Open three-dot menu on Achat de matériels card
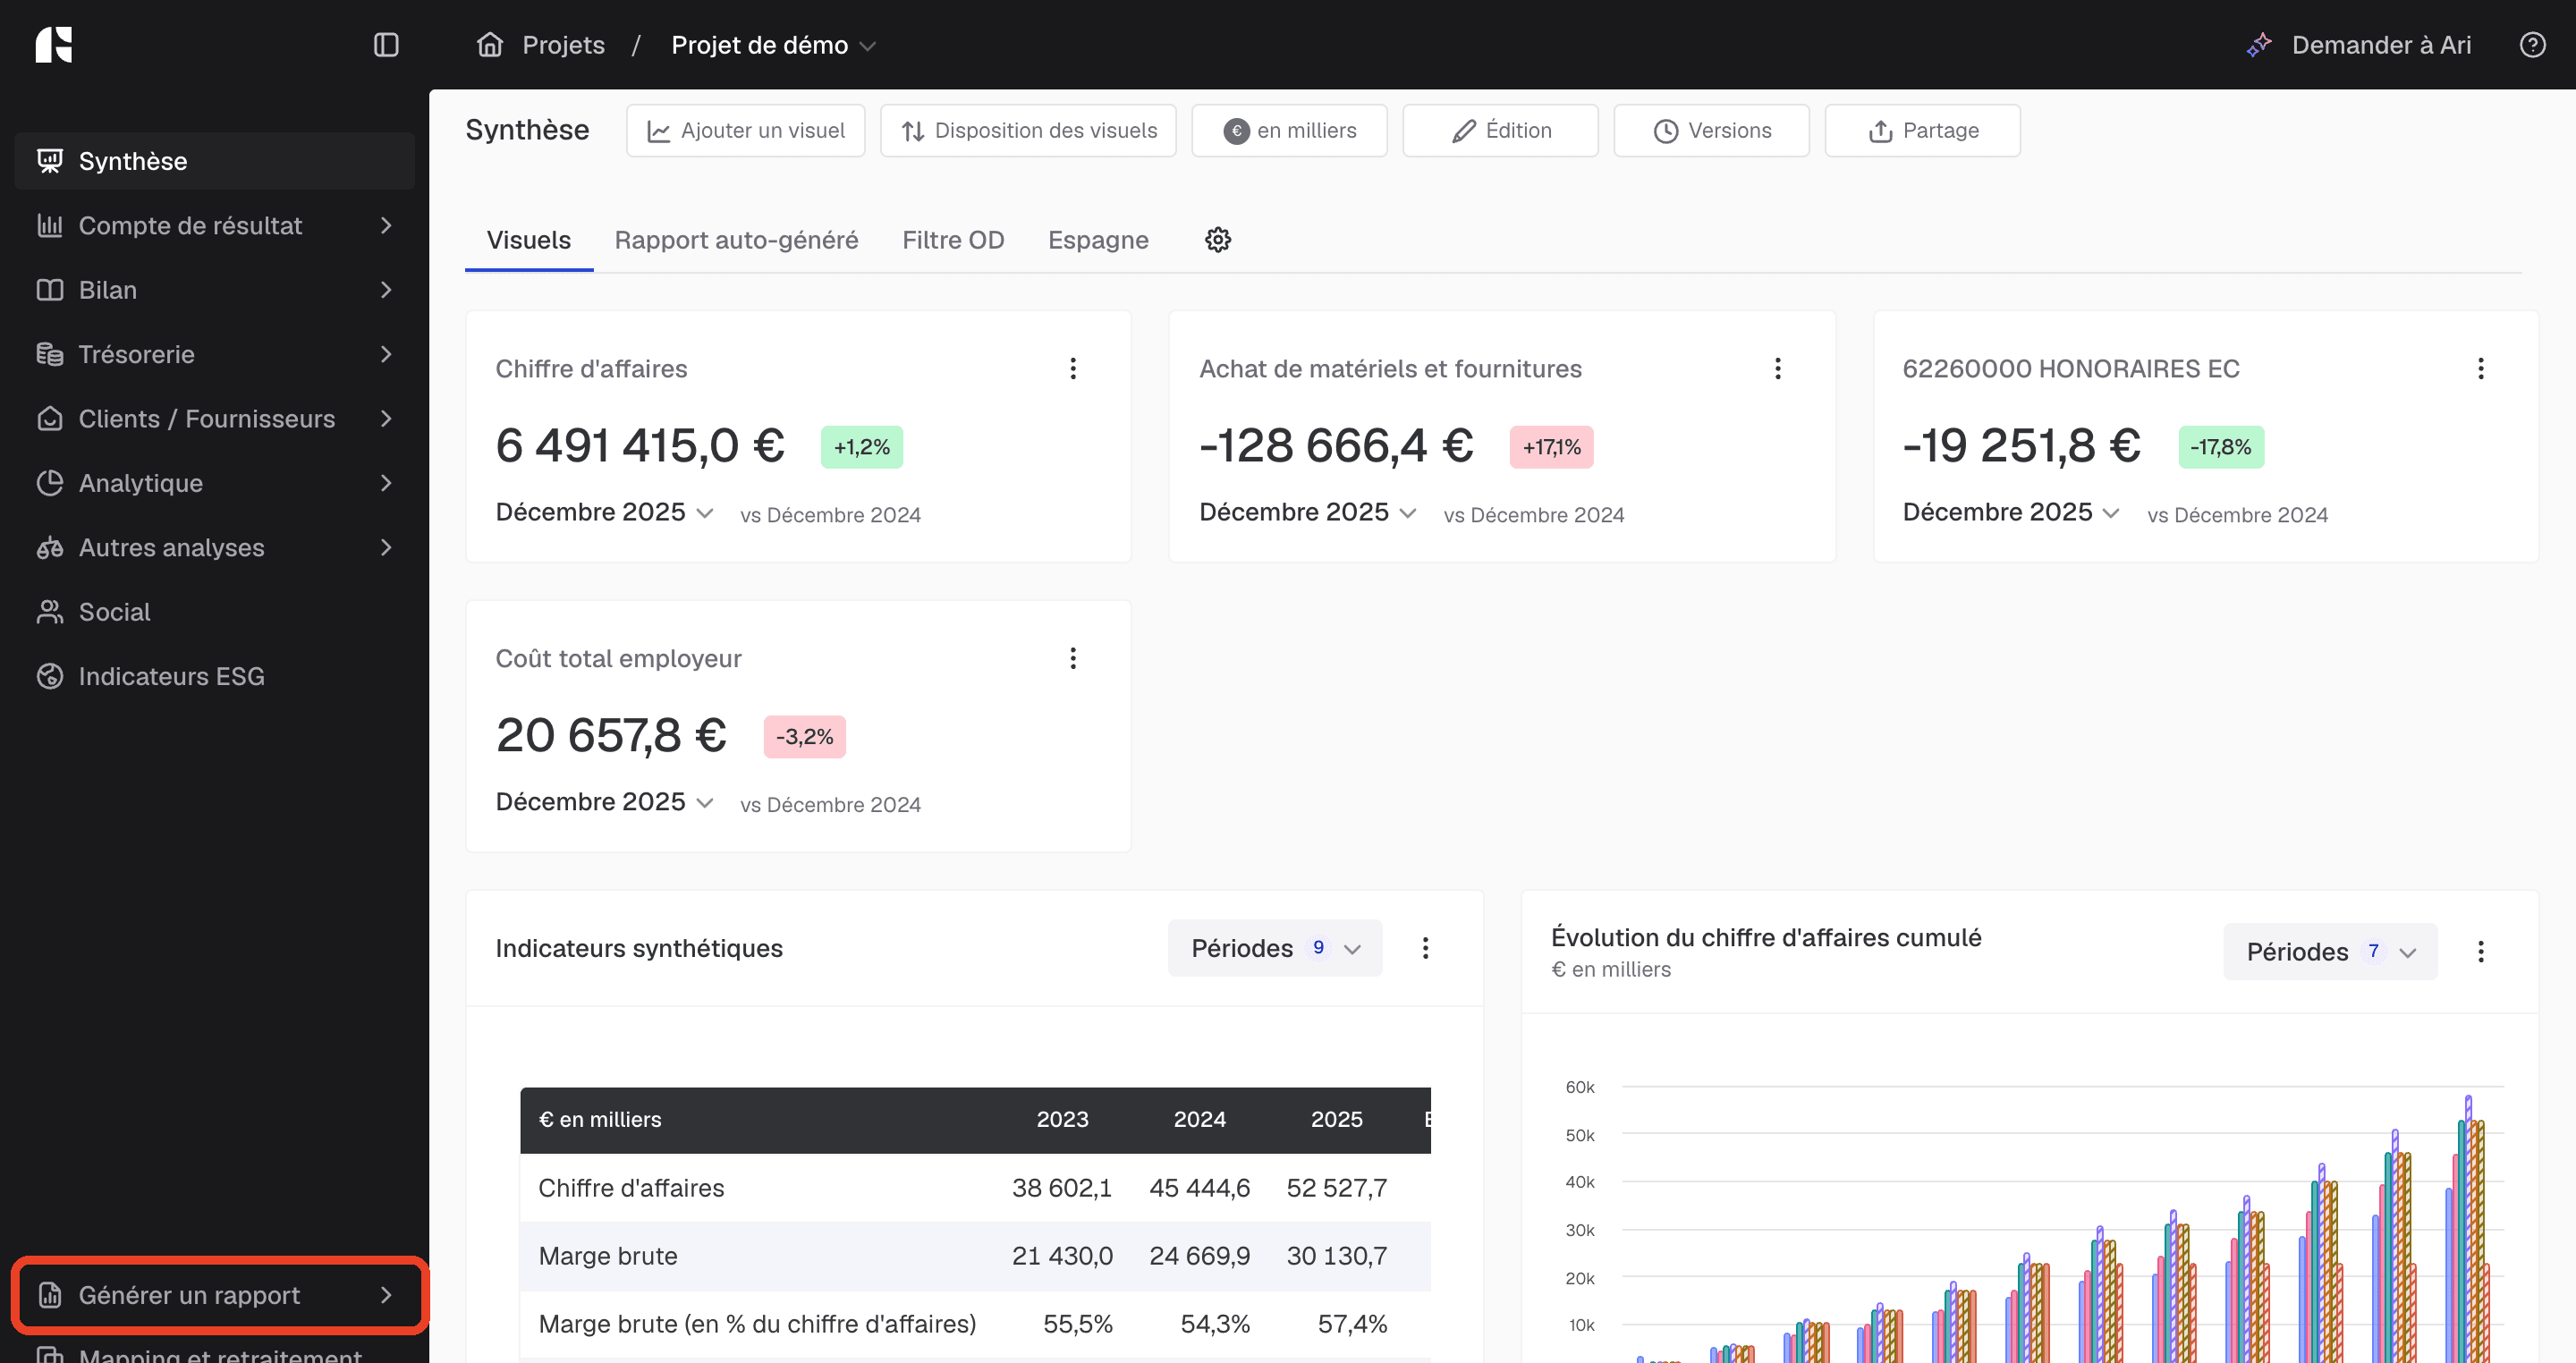The image size is (2576, 1363). pos(1777,369)
